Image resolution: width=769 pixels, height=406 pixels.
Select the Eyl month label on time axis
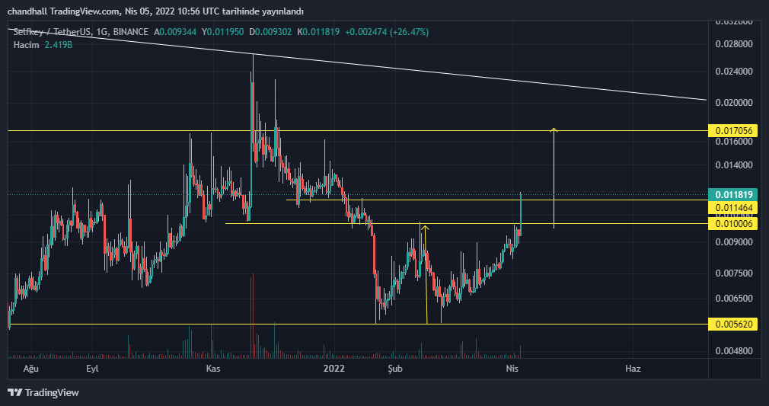click(92, 369)
